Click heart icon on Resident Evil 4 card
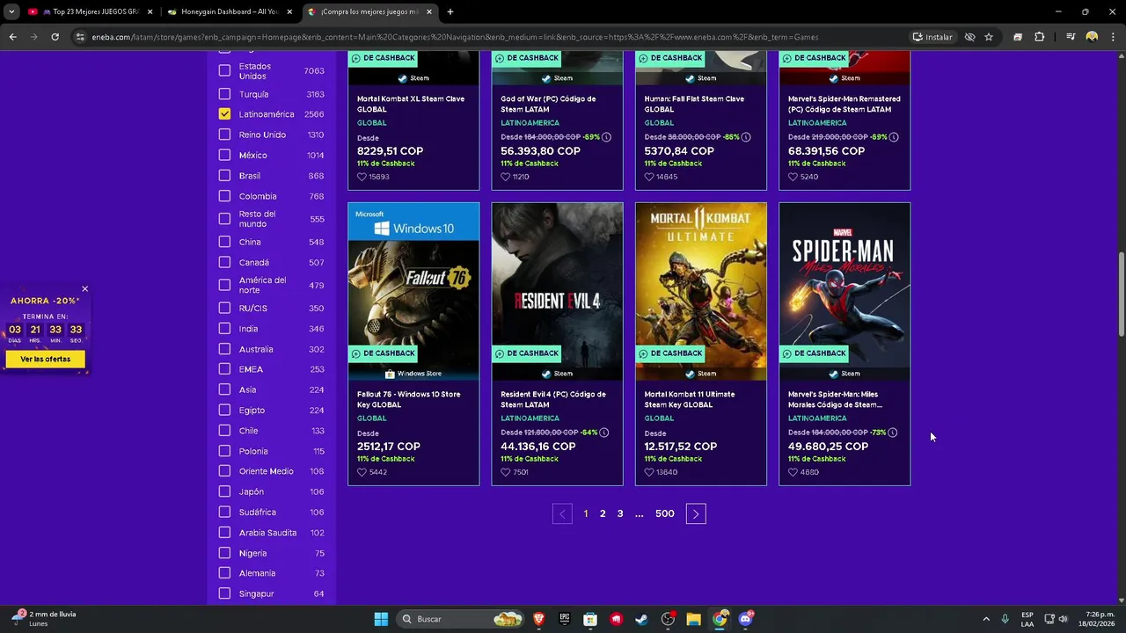This screenshot has width=1126, height=633. (x=505, y=472)
